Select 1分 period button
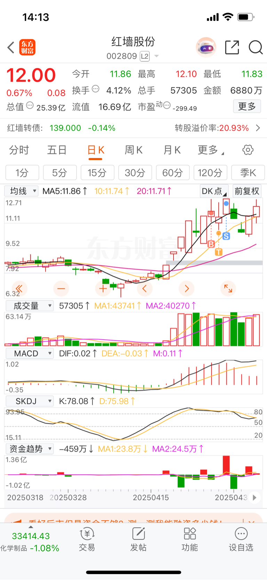 (22, 173)
